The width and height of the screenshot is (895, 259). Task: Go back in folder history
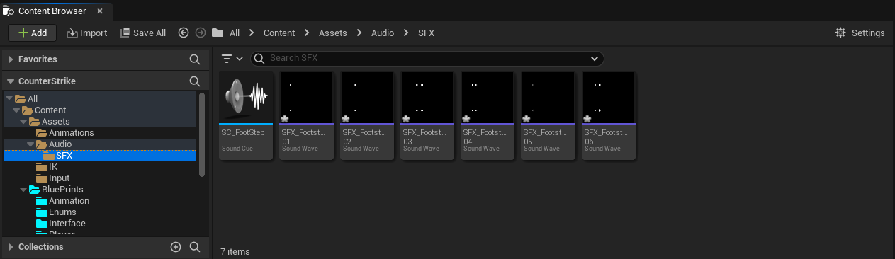click(184, 33)
